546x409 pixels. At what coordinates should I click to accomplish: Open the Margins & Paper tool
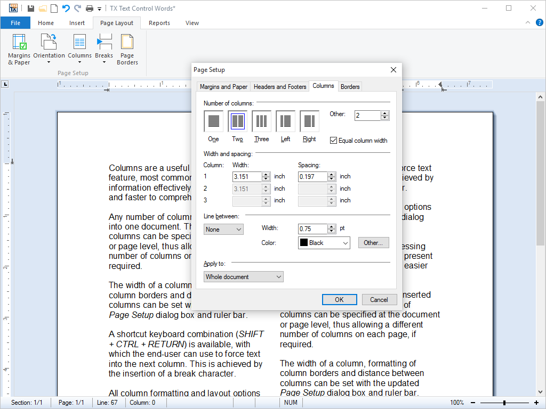pos(19,49)
